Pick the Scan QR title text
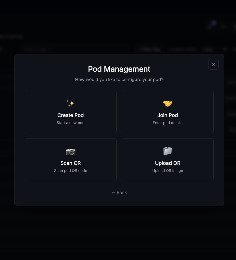The image size is (236, 260). 71,163
